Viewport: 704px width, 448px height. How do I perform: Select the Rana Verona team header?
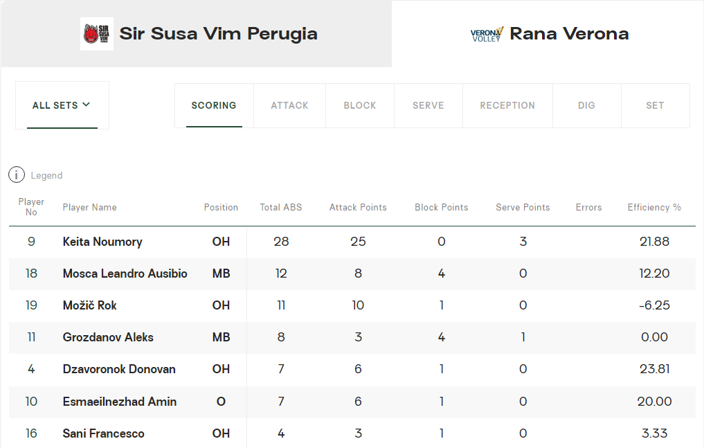(569, 34)
